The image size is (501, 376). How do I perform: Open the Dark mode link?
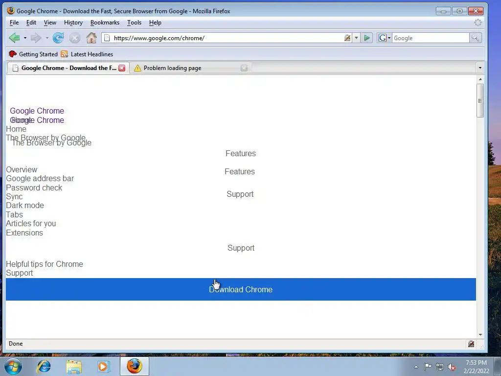25,206
